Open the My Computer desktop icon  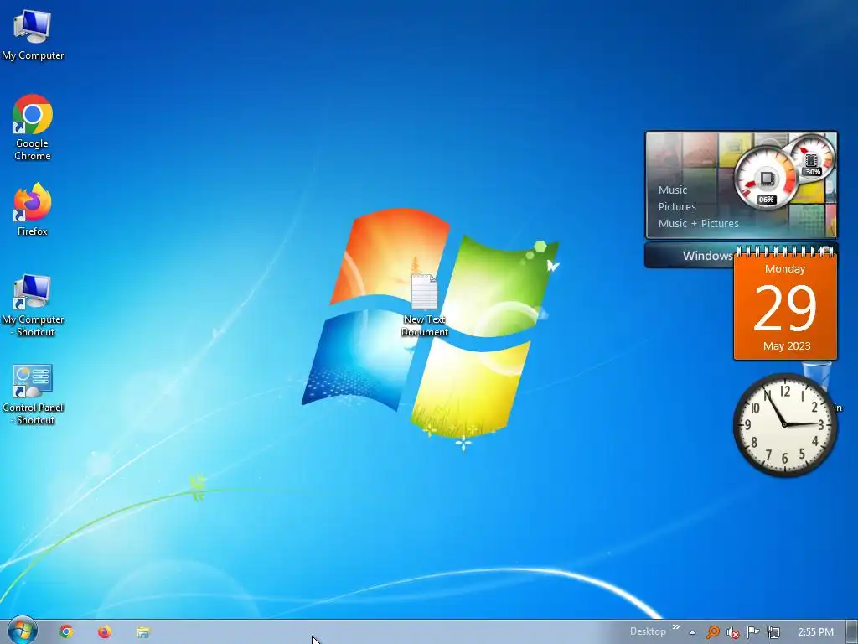coord(33,34)
